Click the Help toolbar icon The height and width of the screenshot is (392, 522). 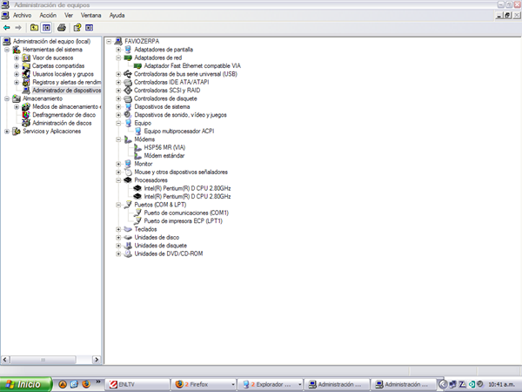(77, 28)
